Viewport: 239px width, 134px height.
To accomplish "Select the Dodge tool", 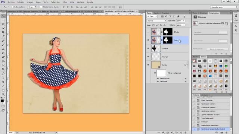I will coord(3,69).
